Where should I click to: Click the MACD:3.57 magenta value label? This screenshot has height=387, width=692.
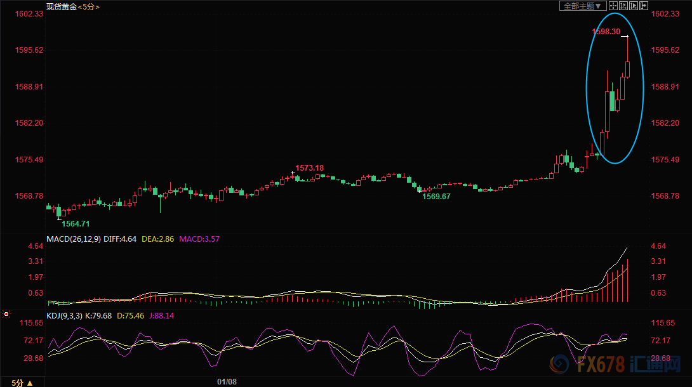(199, 239)
